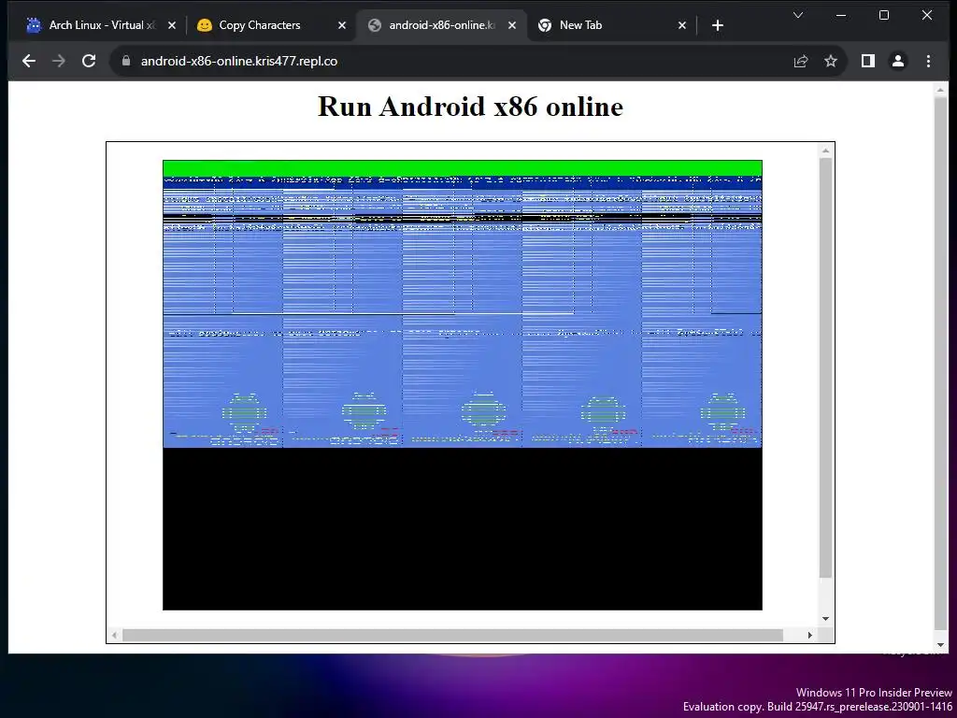This screenshot has height=718, width=957.
Task: View site information lock icon
Action: [126, 61]
